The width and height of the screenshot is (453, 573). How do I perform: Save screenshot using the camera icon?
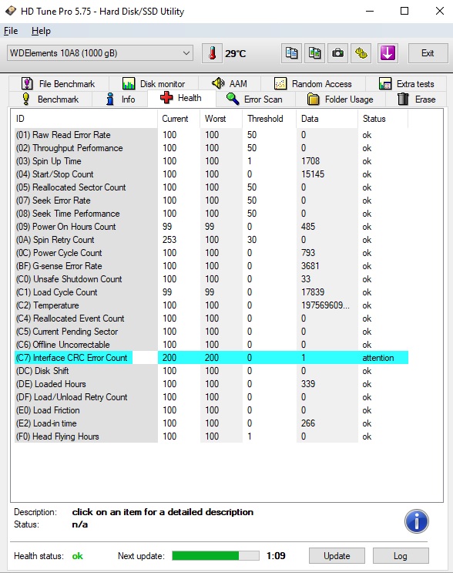(x=337, y=53)
